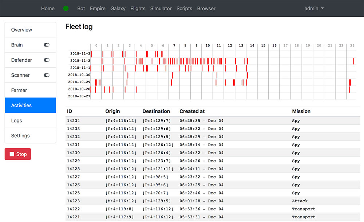
Task: Open the Galaxy page
Action: pos(118,8)
